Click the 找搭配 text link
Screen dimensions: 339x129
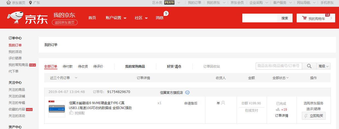79,113
